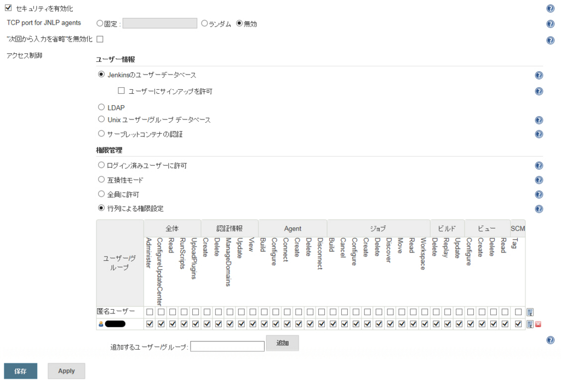Click the 追加 button
561x382 pixels.
282,343
